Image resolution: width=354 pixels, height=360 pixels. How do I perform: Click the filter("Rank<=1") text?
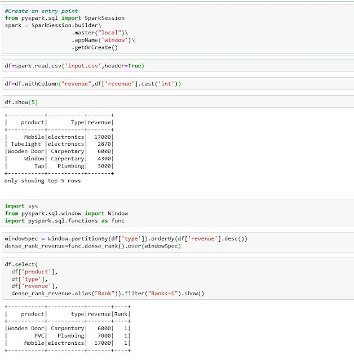153,293
